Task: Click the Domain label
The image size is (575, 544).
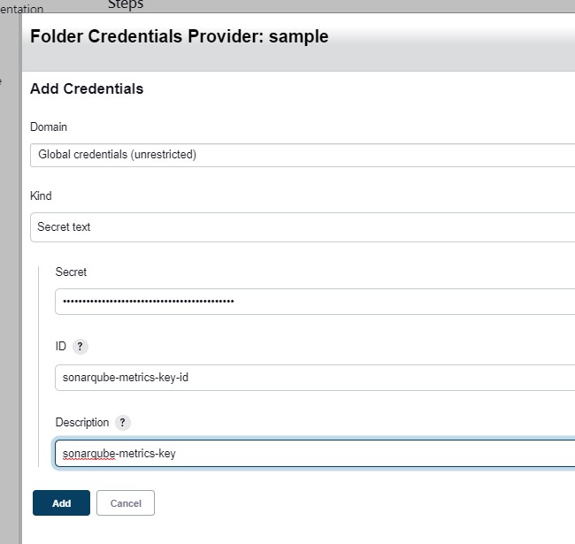Action: [x=49, y=126]
